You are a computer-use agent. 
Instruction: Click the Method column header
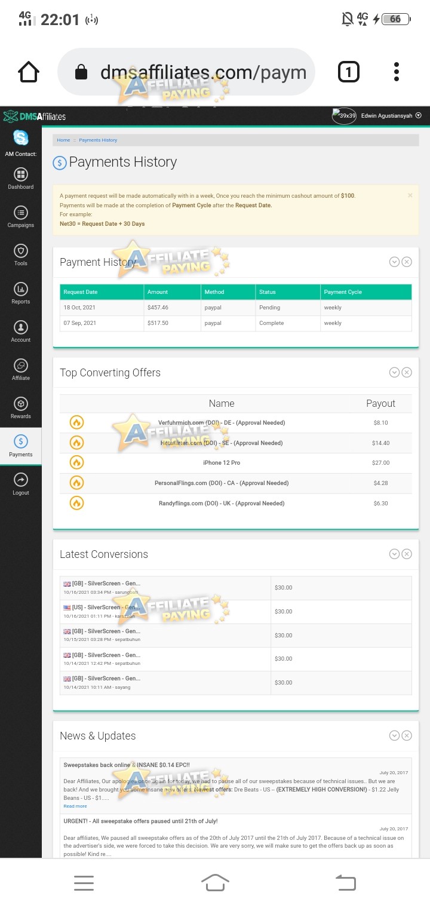(228, 292)
